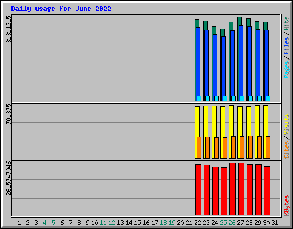The height and width of the screenshot is (229, 293).
Task: Click the Pages legend label
Action: 287,70
